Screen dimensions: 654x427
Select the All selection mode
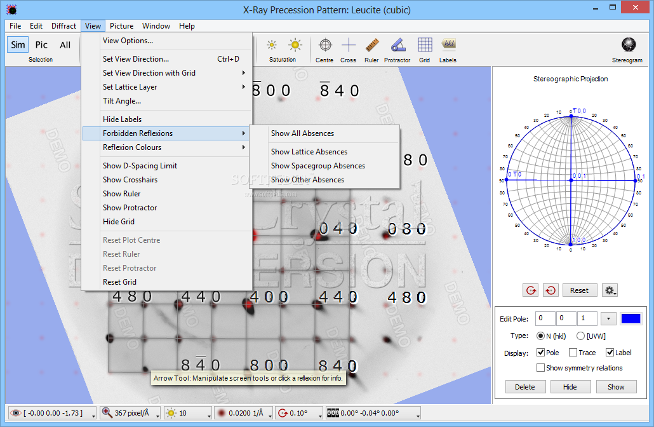pyautogui.click(x=65, y=44)
